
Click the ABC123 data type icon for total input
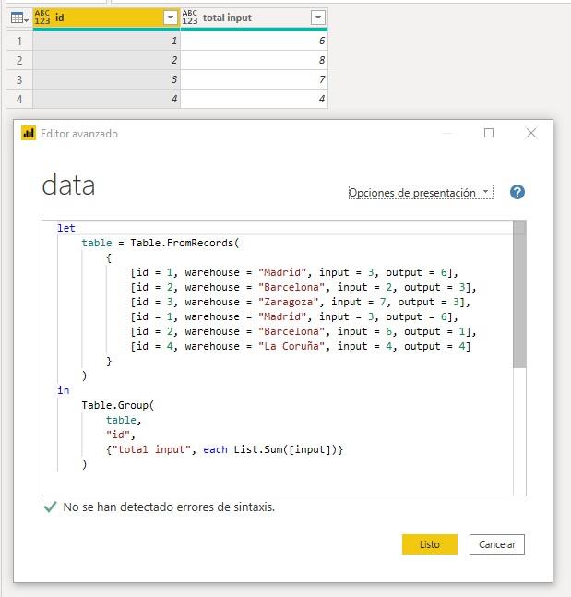tap(190, 18)
